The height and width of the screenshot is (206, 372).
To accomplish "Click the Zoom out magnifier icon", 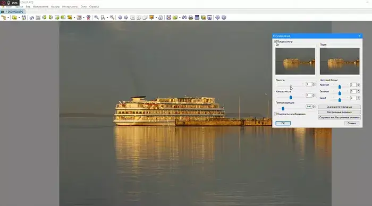I will click(112, 18).
